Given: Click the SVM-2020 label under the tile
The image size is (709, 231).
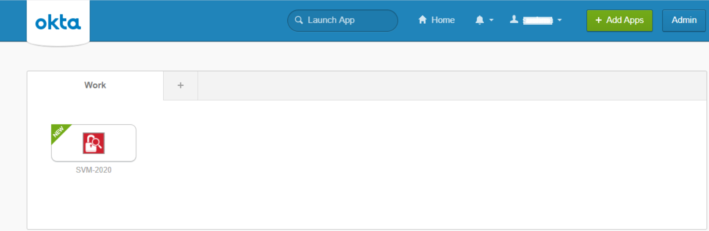Looking at the screenshot, I should coord(94,170).
